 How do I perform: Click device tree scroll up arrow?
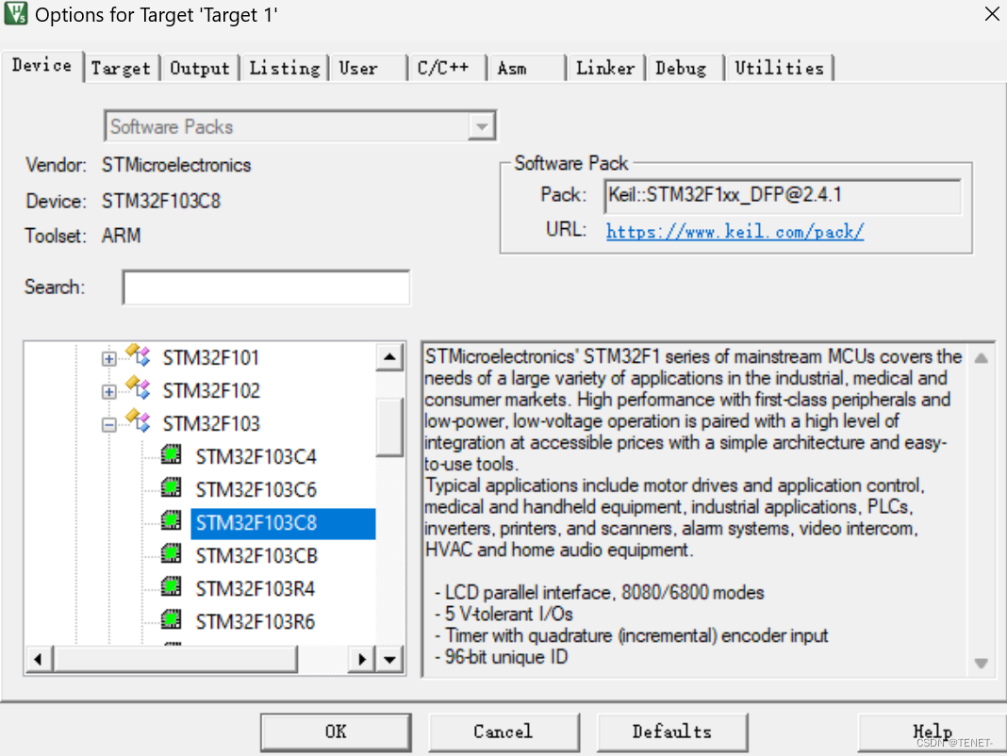(x=389, y=357)
